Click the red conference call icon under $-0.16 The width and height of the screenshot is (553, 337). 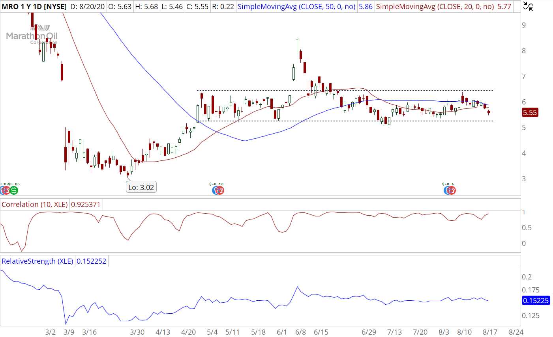[220, 191]
